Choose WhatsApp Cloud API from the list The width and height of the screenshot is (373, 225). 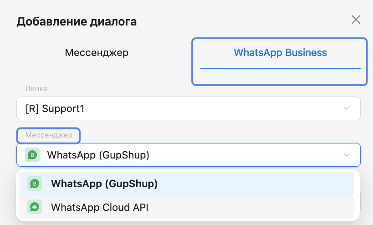tap(186, 207)
